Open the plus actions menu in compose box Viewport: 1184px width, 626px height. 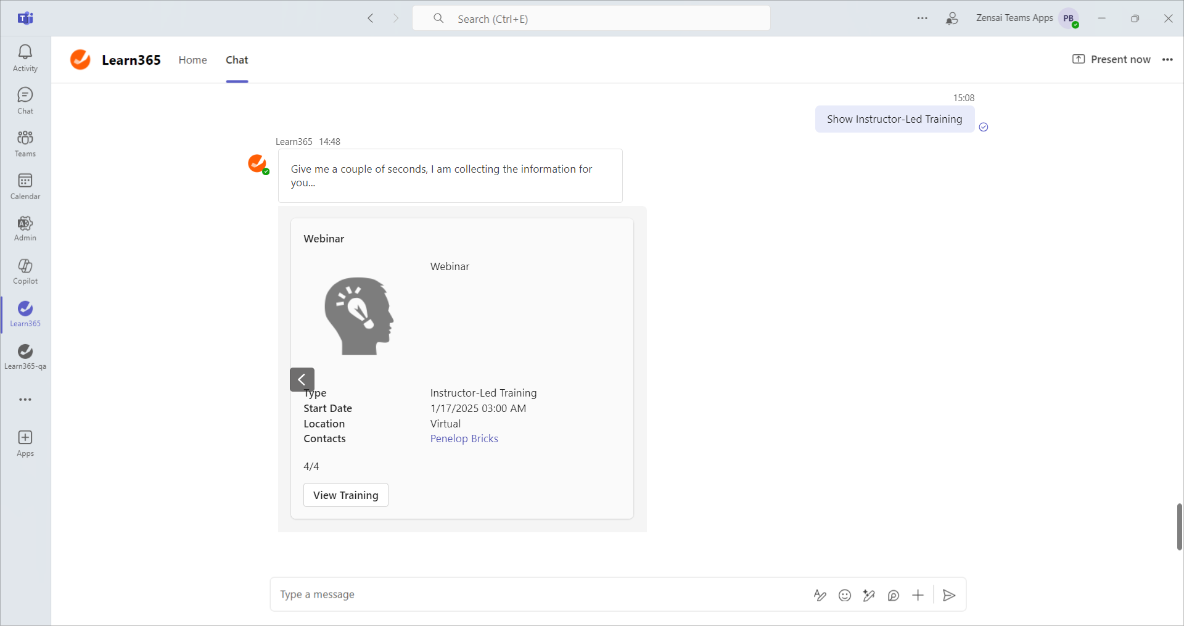pyautogui.click(x=918, y=595)
